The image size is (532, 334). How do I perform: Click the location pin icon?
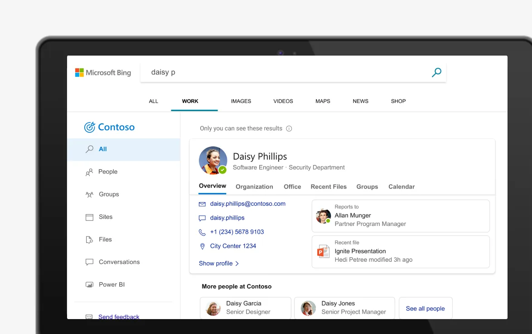(x=202, y=246)
